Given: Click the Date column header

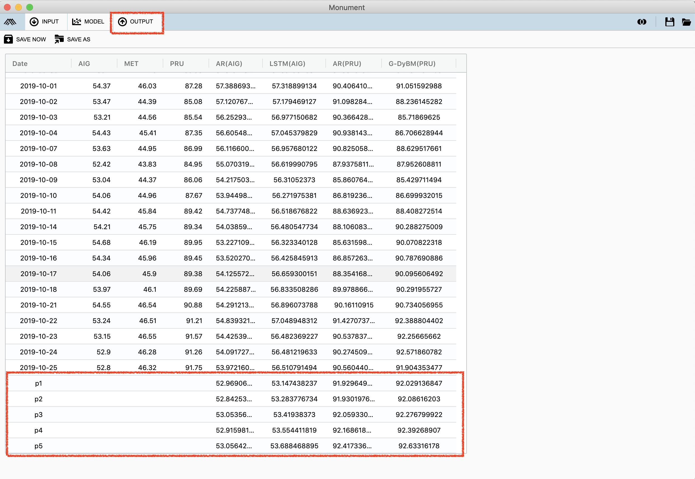Looking at the screenshot, I should 20,64.
